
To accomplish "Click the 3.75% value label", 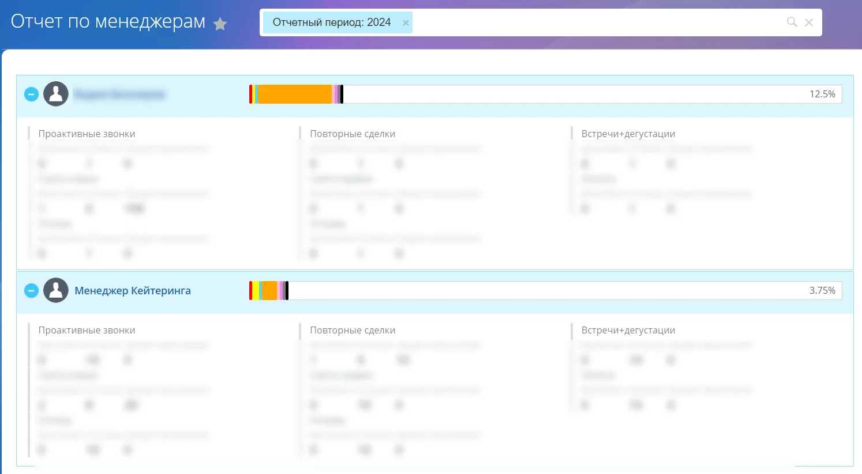I will point(822,290).
